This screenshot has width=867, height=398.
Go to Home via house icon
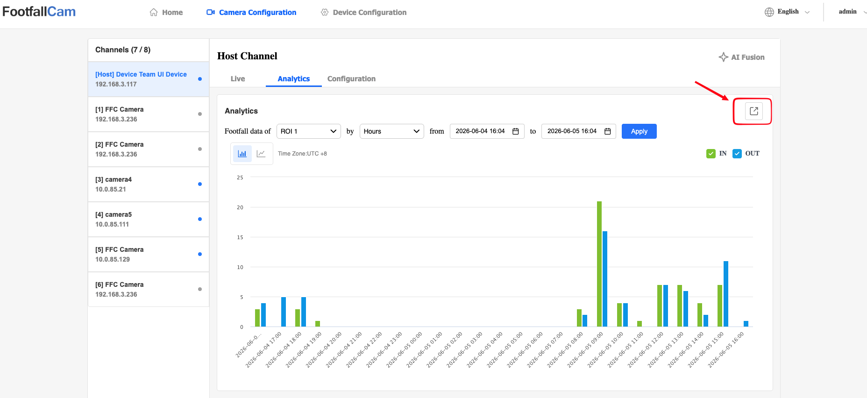pyautogui.click(x=154, y=12)
